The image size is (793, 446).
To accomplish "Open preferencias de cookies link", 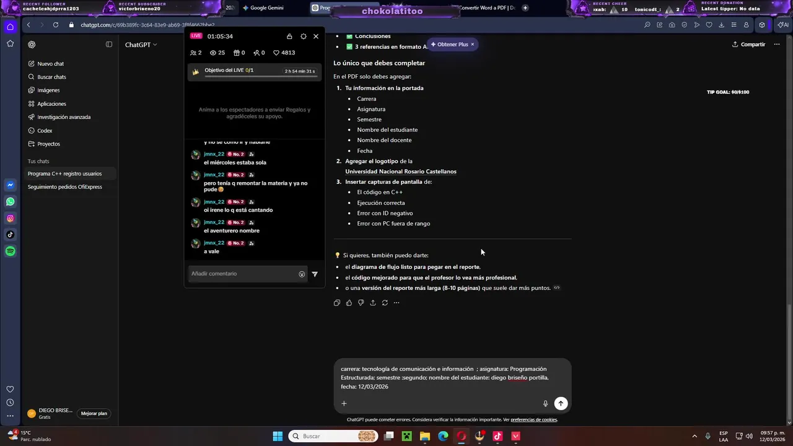I will point(534,420).
